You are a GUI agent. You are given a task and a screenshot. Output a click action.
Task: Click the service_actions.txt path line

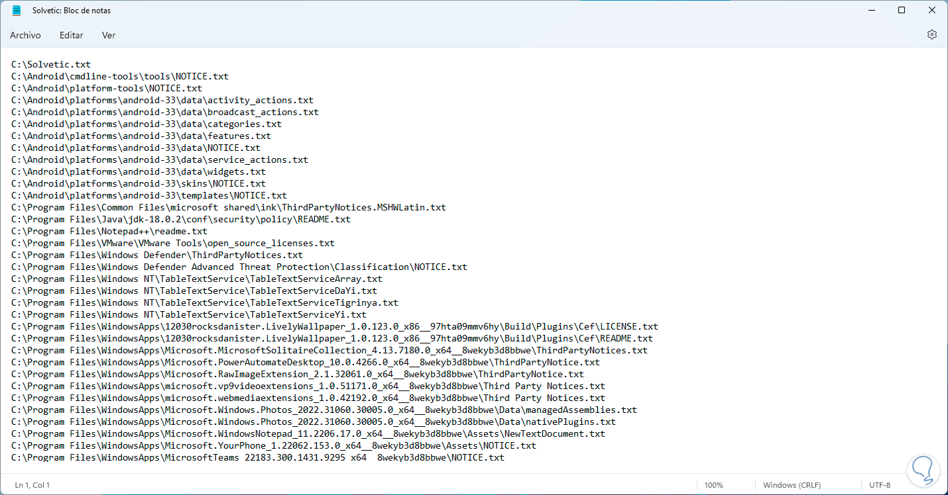tap(160, 160)
